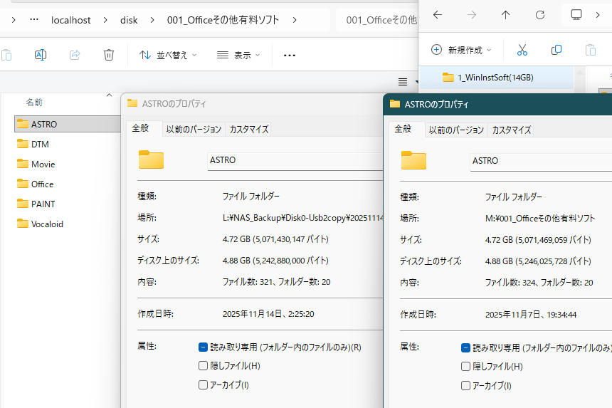Open カスタマイズ tab in left properties dialog

(249, 129)
